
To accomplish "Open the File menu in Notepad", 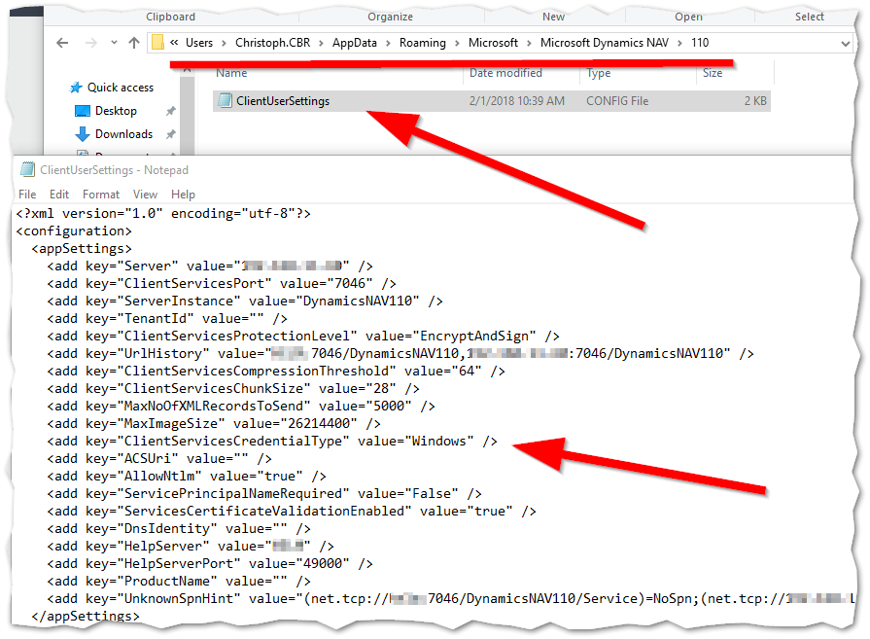I will (x=27, y=195).
